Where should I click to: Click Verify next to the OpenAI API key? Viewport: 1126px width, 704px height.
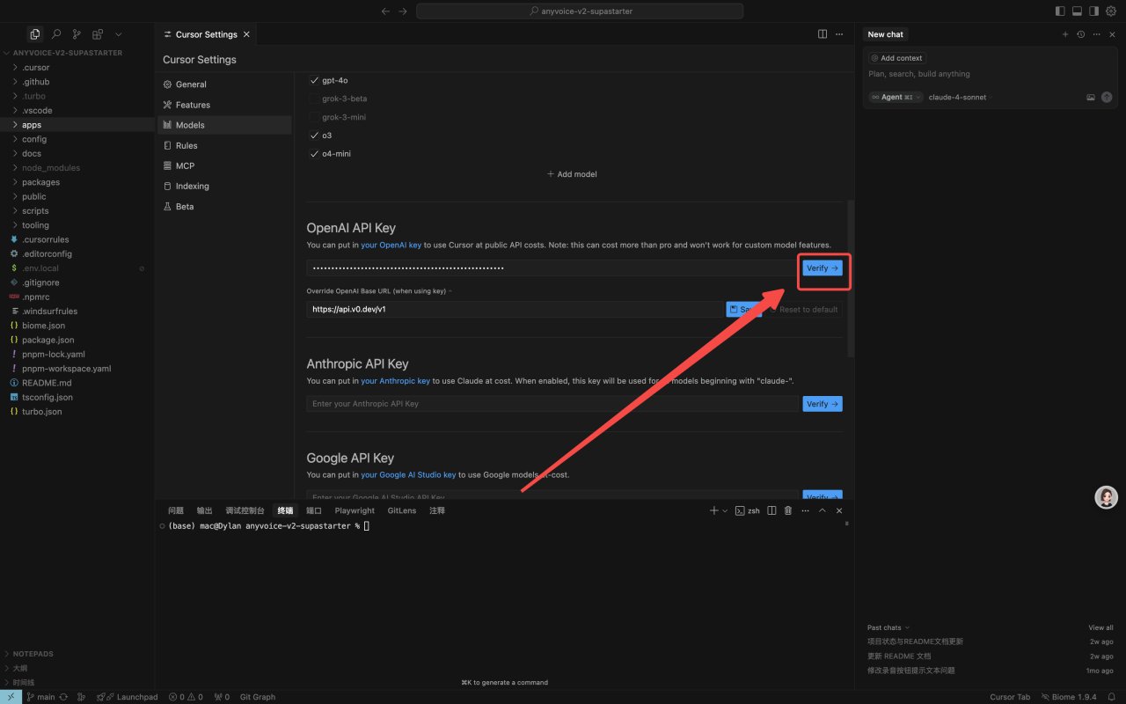(823, 268)
